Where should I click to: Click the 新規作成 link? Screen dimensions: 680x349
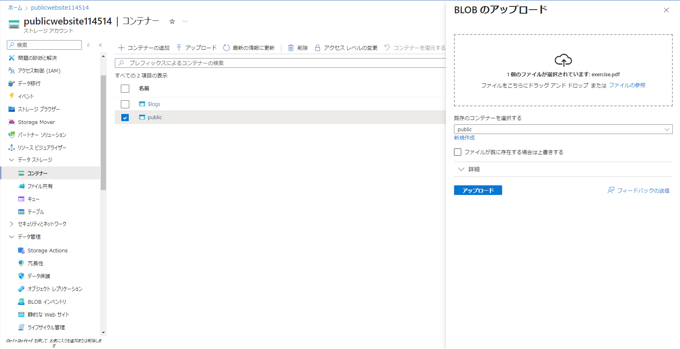point(464,138)
